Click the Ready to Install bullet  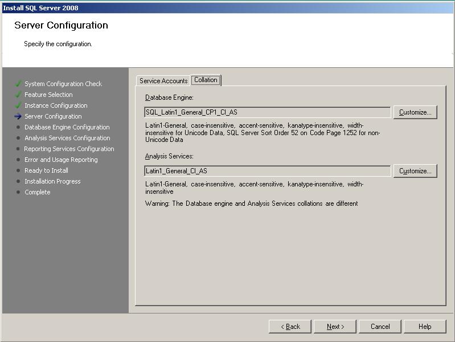coord(18,170)
